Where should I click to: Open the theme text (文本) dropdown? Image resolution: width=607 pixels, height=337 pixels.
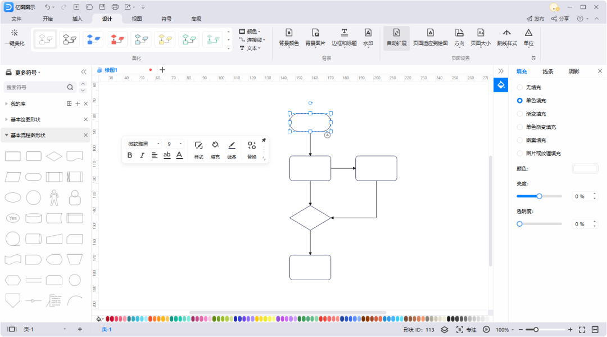pos(250,48)
